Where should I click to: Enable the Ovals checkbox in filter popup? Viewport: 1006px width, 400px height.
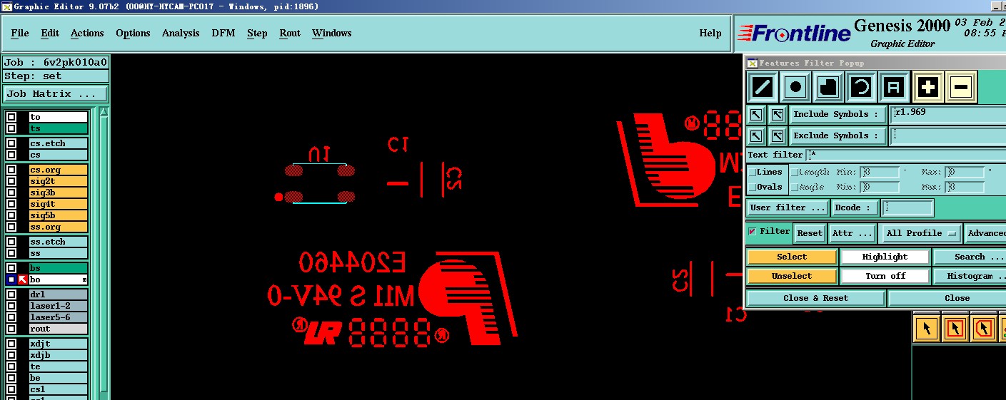[x=752, y=187]
